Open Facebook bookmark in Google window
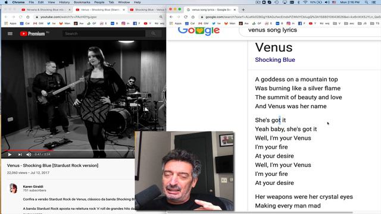 (x=302, y=24)
